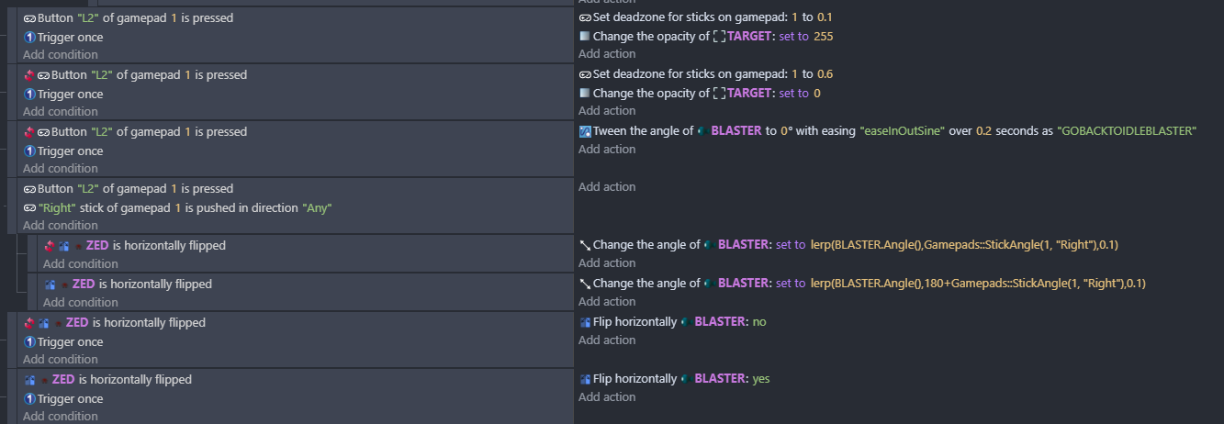Select the opacity value 255 parameter
Image resolution: width=1224 pixels, height=424 pixels.
tap(824, 37)
